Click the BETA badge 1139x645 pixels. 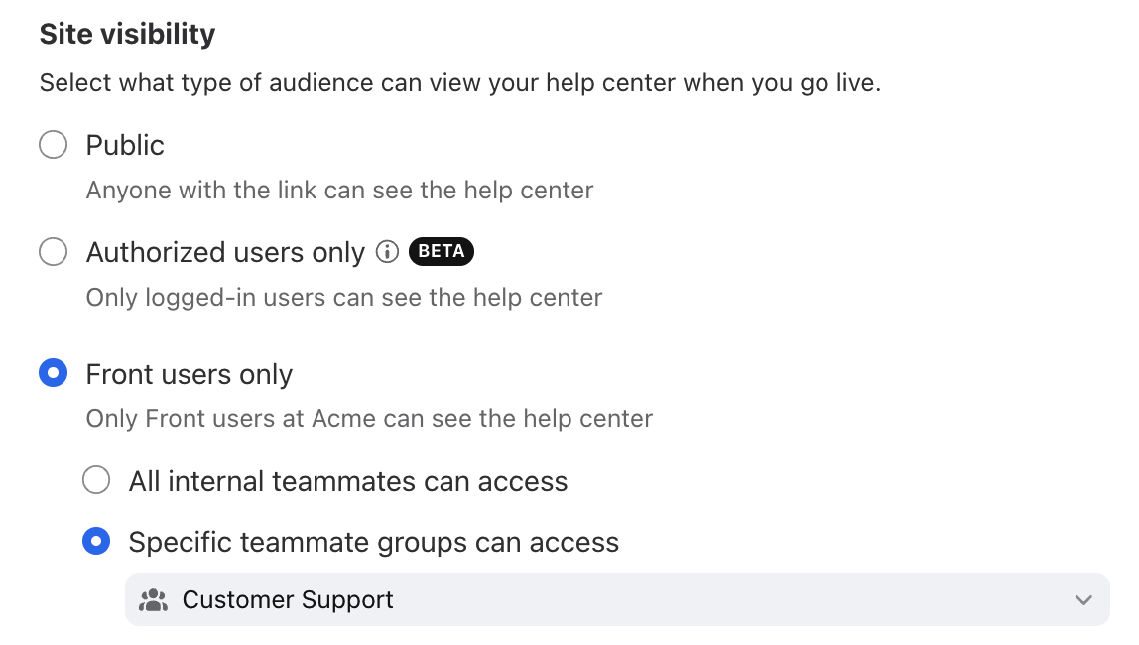[441, 251]
